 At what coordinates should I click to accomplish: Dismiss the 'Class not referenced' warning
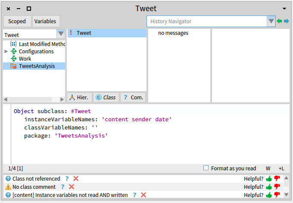point(76,178)
